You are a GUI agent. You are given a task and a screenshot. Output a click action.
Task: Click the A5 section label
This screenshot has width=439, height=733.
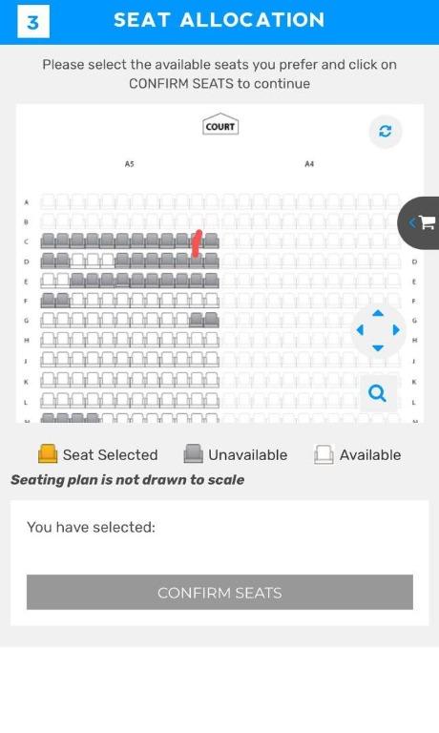point(130,164)
